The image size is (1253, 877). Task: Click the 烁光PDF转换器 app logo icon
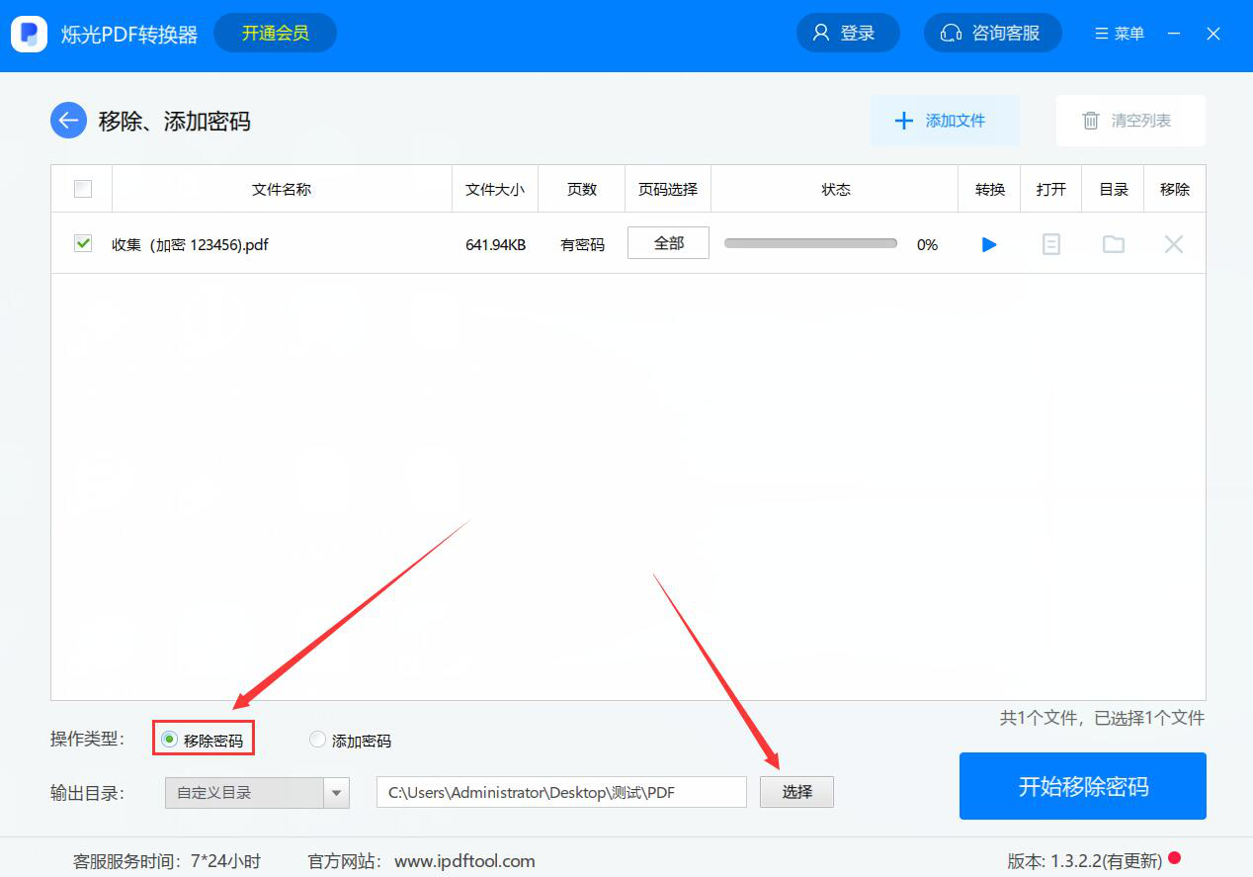coord(30,34)
